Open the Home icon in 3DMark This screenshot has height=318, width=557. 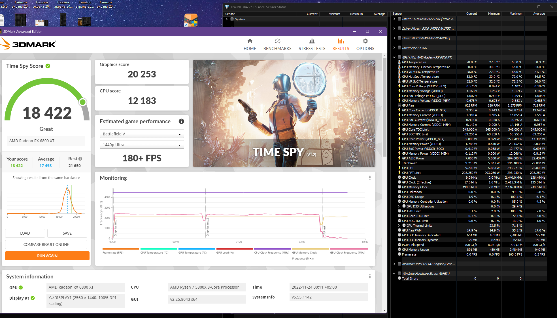[x=250, y=41]
